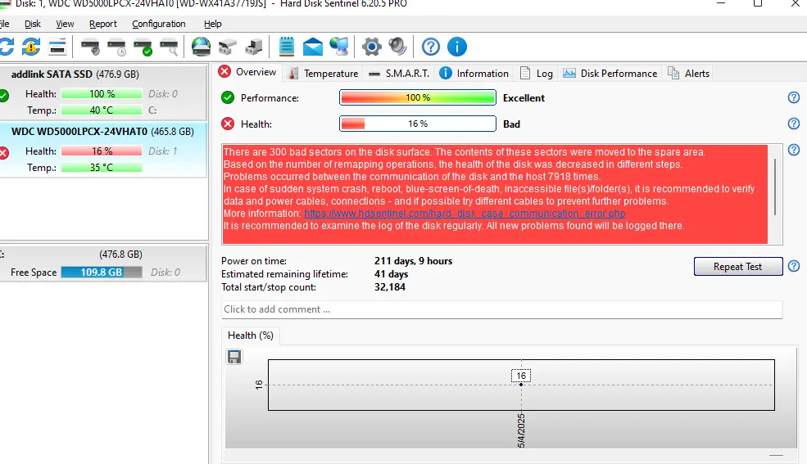Click the disk with clock icon
807x464 pixels.
coord(117,47)
